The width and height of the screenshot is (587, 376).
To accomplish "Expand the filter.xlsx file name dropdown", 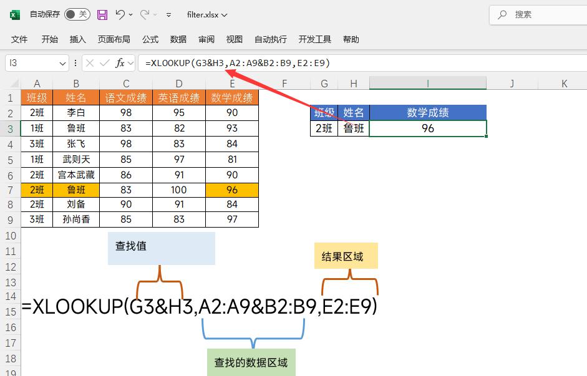I will [224, 15].
